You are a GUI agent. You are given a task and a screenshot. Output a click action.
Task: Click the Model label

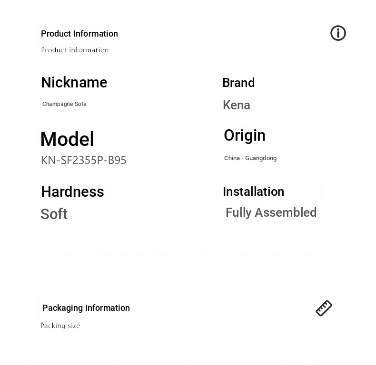coord(68,139)
